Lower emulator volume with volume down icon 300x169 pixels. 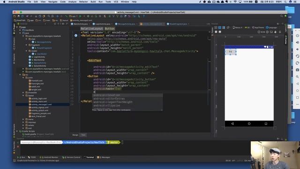297,49
